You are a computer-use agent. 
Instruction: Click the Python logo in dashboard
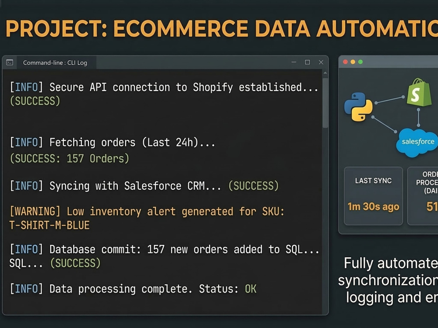click(358, 107)
